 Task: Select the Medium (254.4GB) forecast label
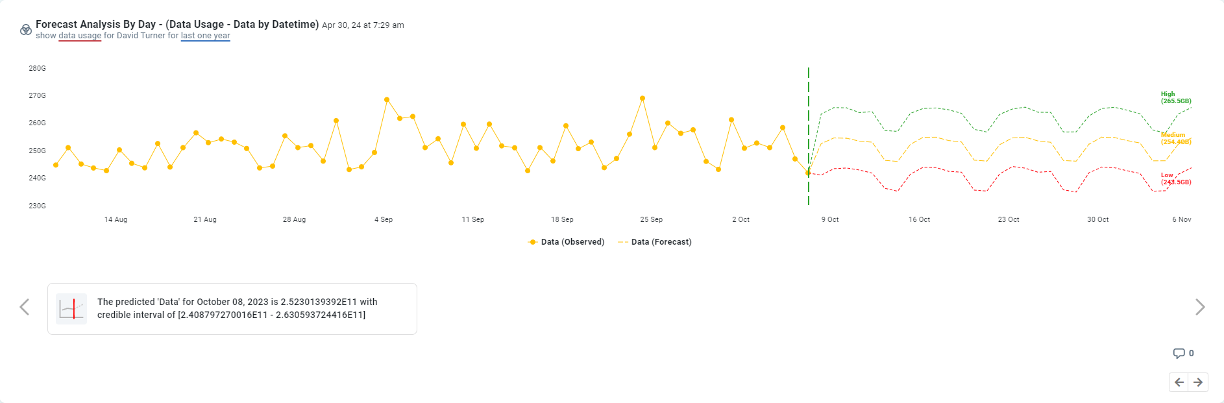1175,138
